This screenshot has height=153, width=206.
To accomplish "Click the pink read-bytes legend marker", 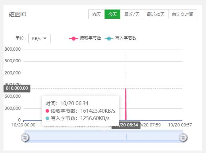I will [73, 39].
